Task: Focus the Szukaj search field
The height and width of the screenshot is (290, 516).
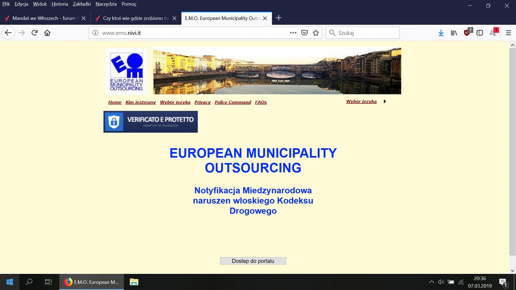Action: pyautogui.click(x=362, y=33)
